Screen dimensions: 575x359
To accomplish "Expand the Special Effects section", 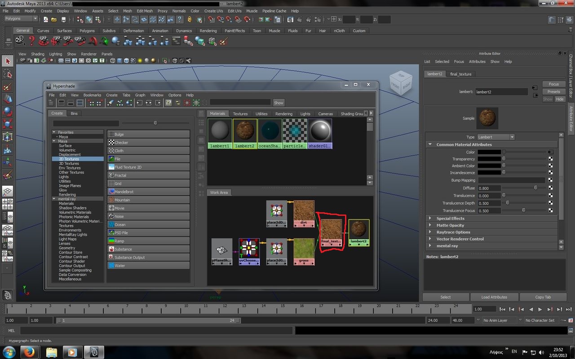I will click(x=430, y=219).
